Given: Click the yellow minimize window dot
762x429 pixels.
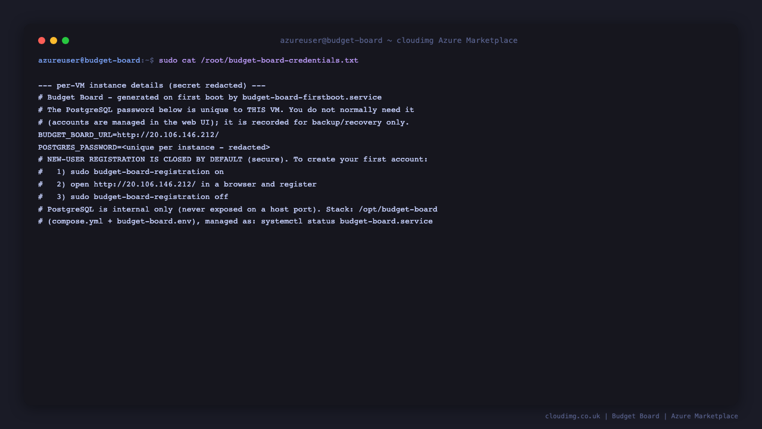Looking at the screenshot, I should coord(54,41).
